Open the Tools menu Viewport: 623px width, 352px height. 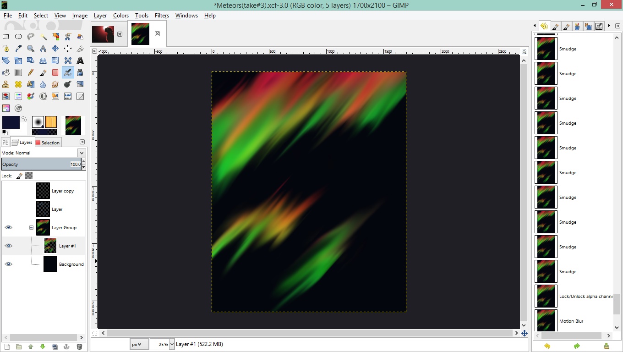click(142, 15)
